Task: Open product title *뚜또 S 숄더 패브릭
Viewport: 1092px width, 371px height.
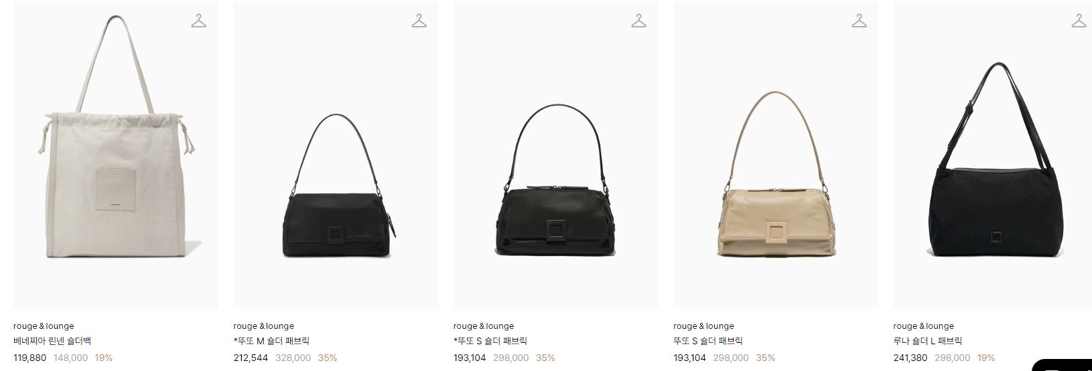Action: click(490, 341)
